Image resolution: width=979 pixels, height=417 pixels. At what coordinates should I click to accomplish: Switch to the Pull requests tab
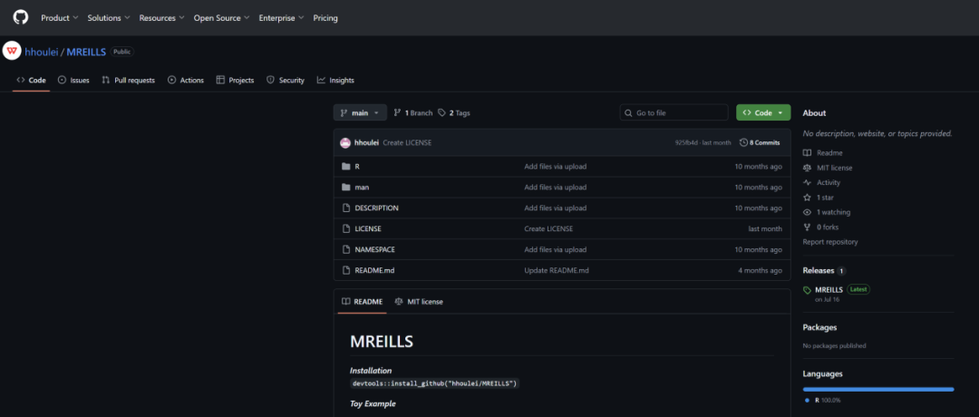(128, 80)
